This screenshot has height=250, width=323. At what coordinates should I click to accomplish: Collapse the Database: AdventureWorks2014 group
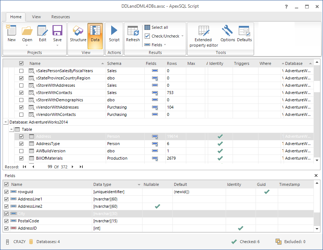point(5,122)
